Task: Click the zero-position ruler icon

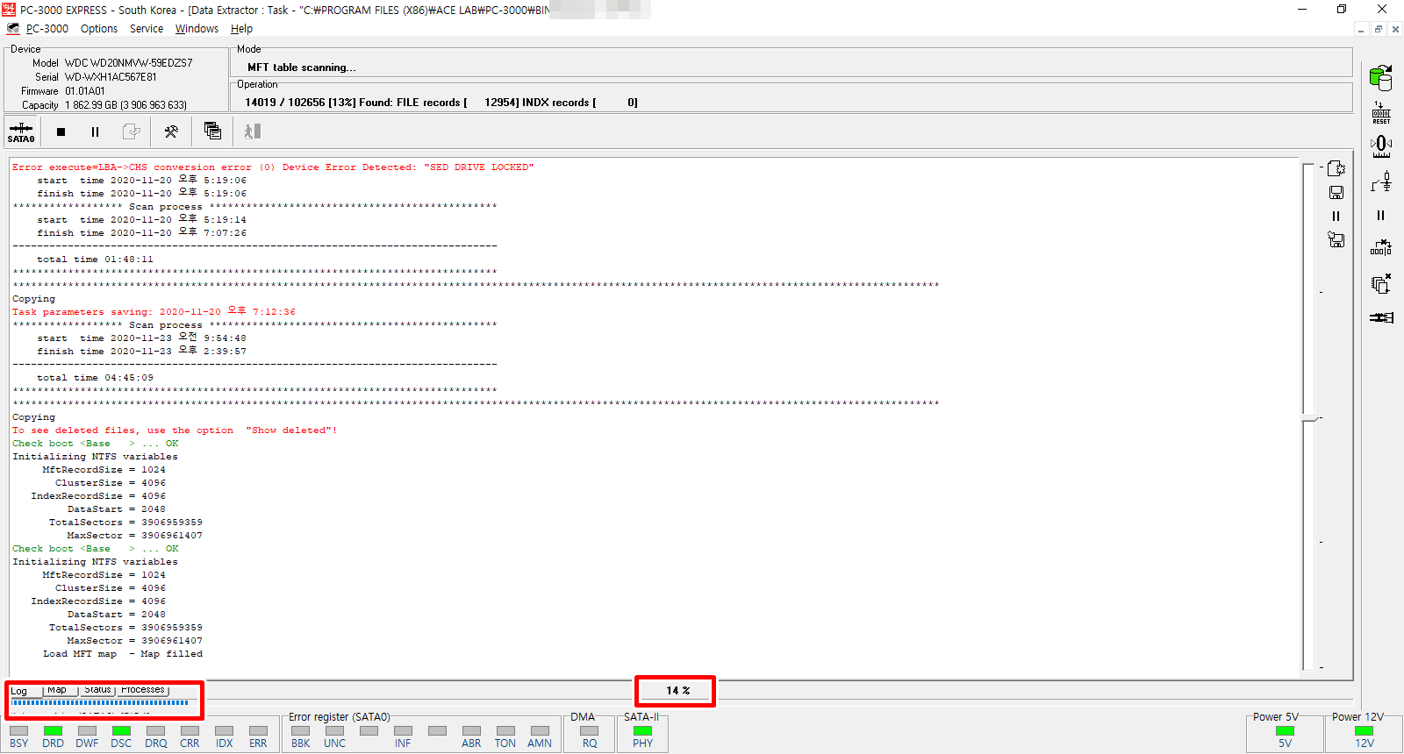Action: 1381,146
